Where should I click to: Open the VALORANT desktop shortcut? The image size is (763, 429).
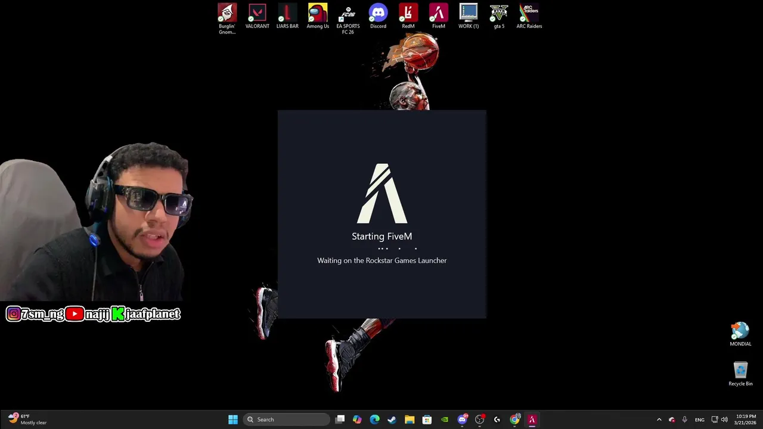tap(257, 17)
